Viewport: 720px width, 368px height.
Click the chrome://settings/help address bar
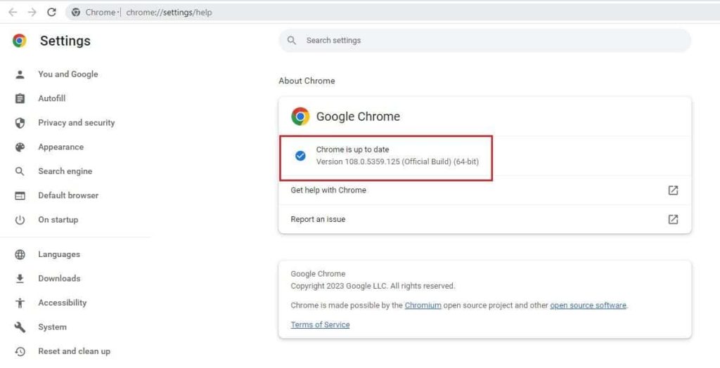coord(392,13)
